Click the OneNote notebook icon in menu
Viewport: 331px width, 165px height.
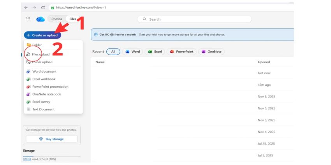pos(28,94)
